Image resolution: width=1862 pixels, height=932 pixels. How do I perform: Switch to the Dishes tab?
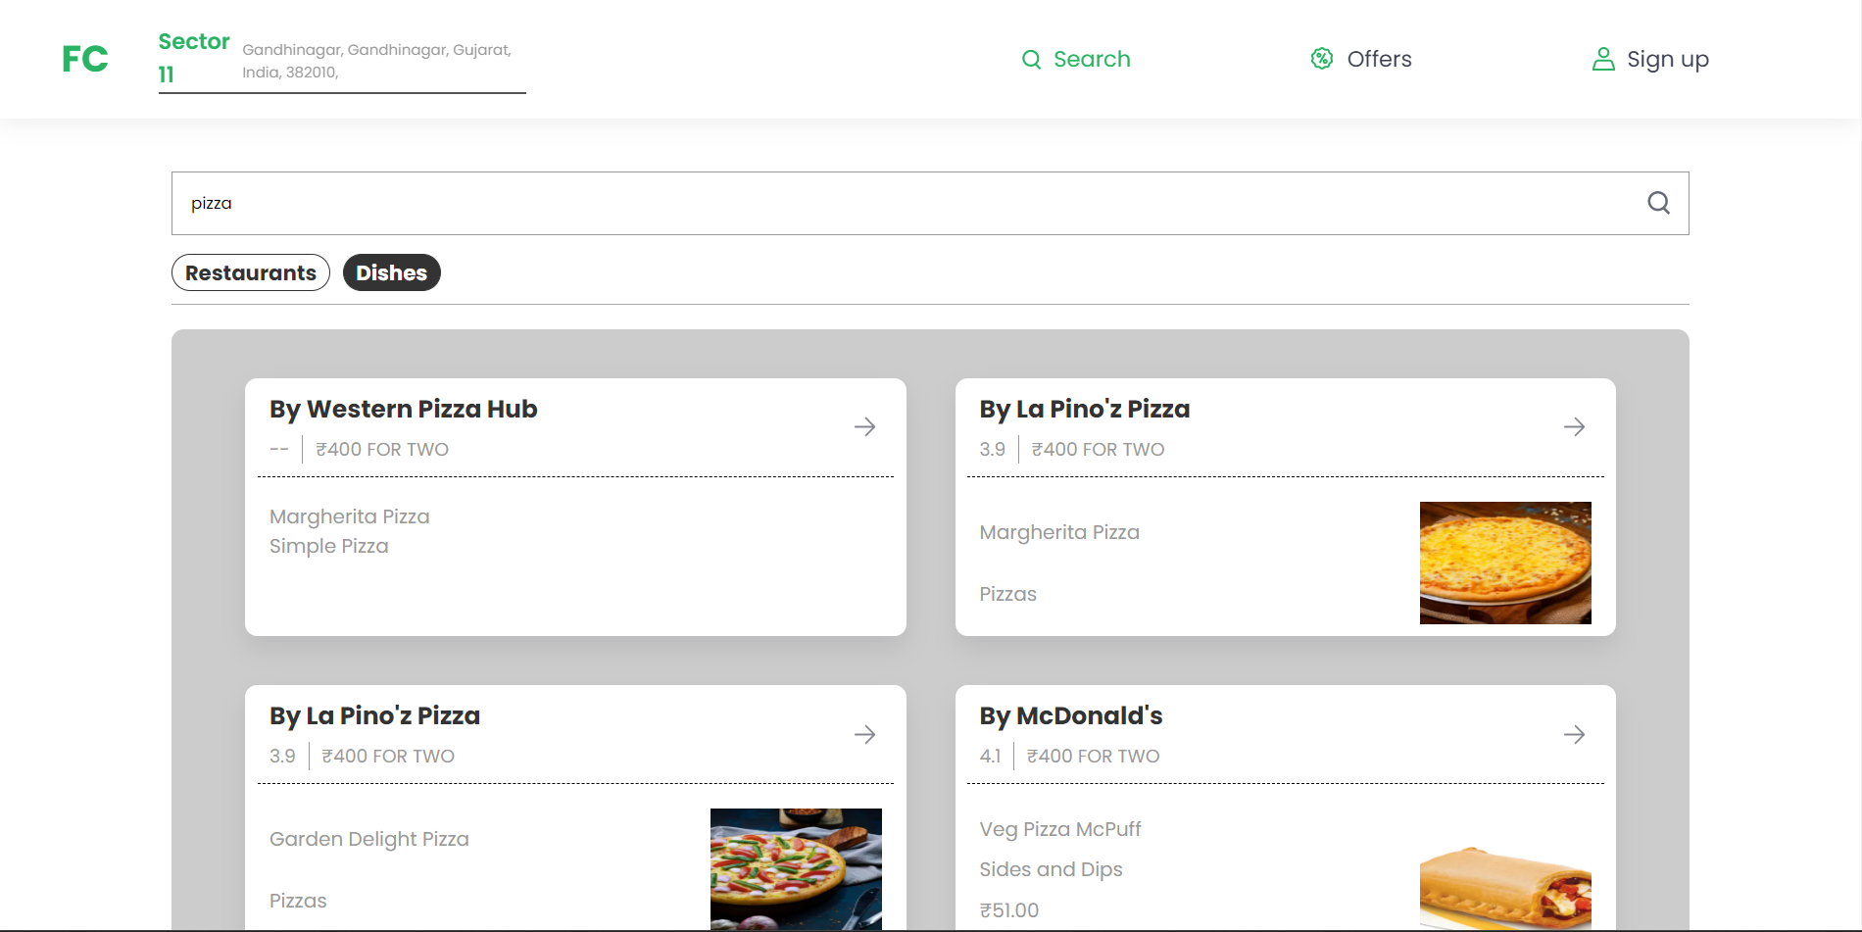tap(391, 272)
